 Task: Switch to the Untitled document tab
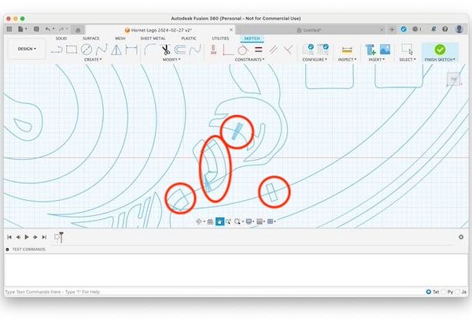(x=309, y=30)
